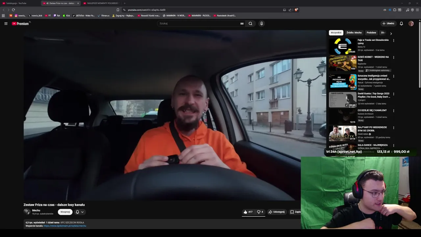The image size is (421, 237).
Task: Switch to NAJLEPSZE MOMENTY POLSKIEGO browser tab
Action: pos(101,3)
